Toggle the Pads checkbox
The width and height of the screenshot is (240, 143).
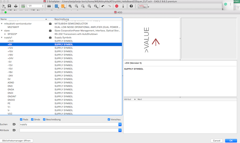tap(21, 119)
